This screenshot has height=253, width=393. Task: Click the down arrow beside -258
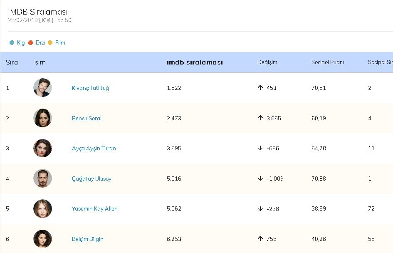click(x=260, y=208)
